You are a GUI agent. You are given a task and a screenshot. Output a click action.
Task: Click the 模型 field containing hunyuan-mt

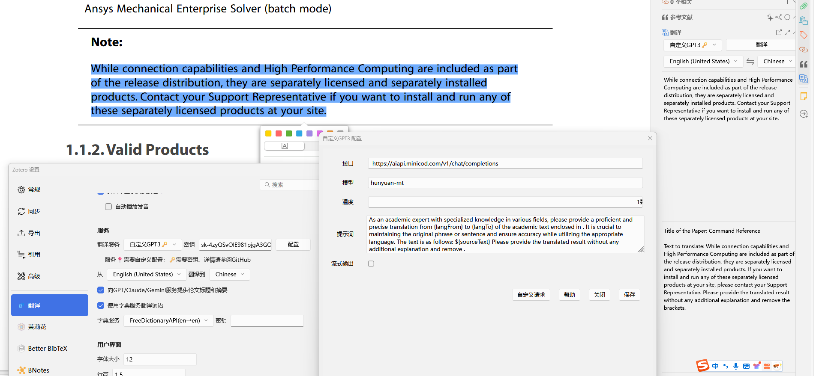pyautogui.click(x=505, y=183)
